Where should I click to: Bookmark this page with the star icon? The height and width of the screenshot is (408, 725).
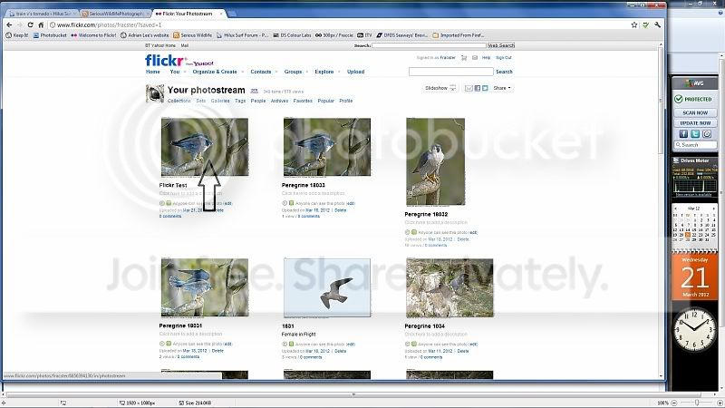[634, 25]
